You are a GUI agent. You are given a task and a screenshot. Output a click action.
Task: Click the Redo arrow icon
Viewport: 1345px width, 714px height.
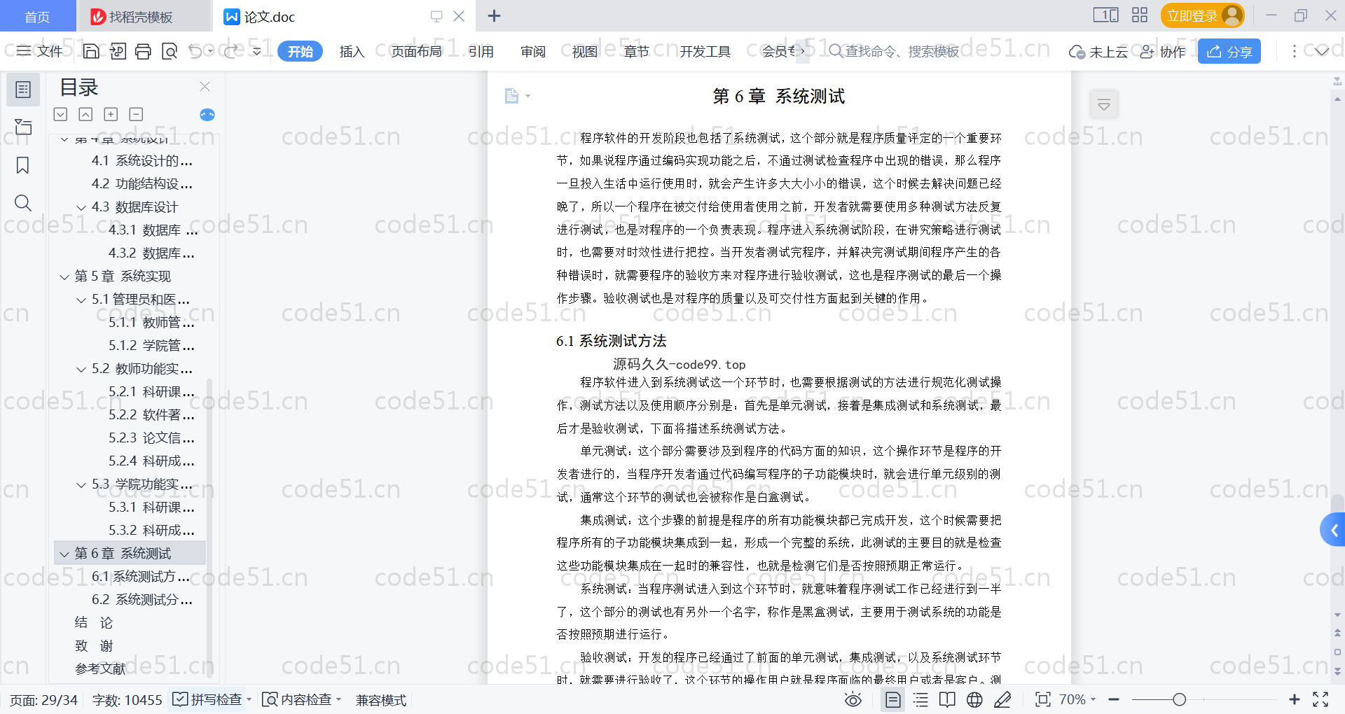click(x=230, y=51)
